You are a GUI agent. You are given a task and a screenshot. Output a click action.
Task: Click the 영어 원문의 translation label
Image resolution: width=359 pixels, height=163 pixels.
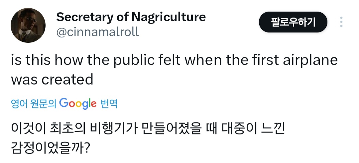(34, 104)
